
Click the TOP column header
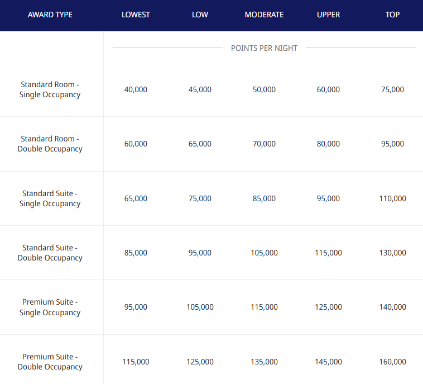tap(392, 15)
